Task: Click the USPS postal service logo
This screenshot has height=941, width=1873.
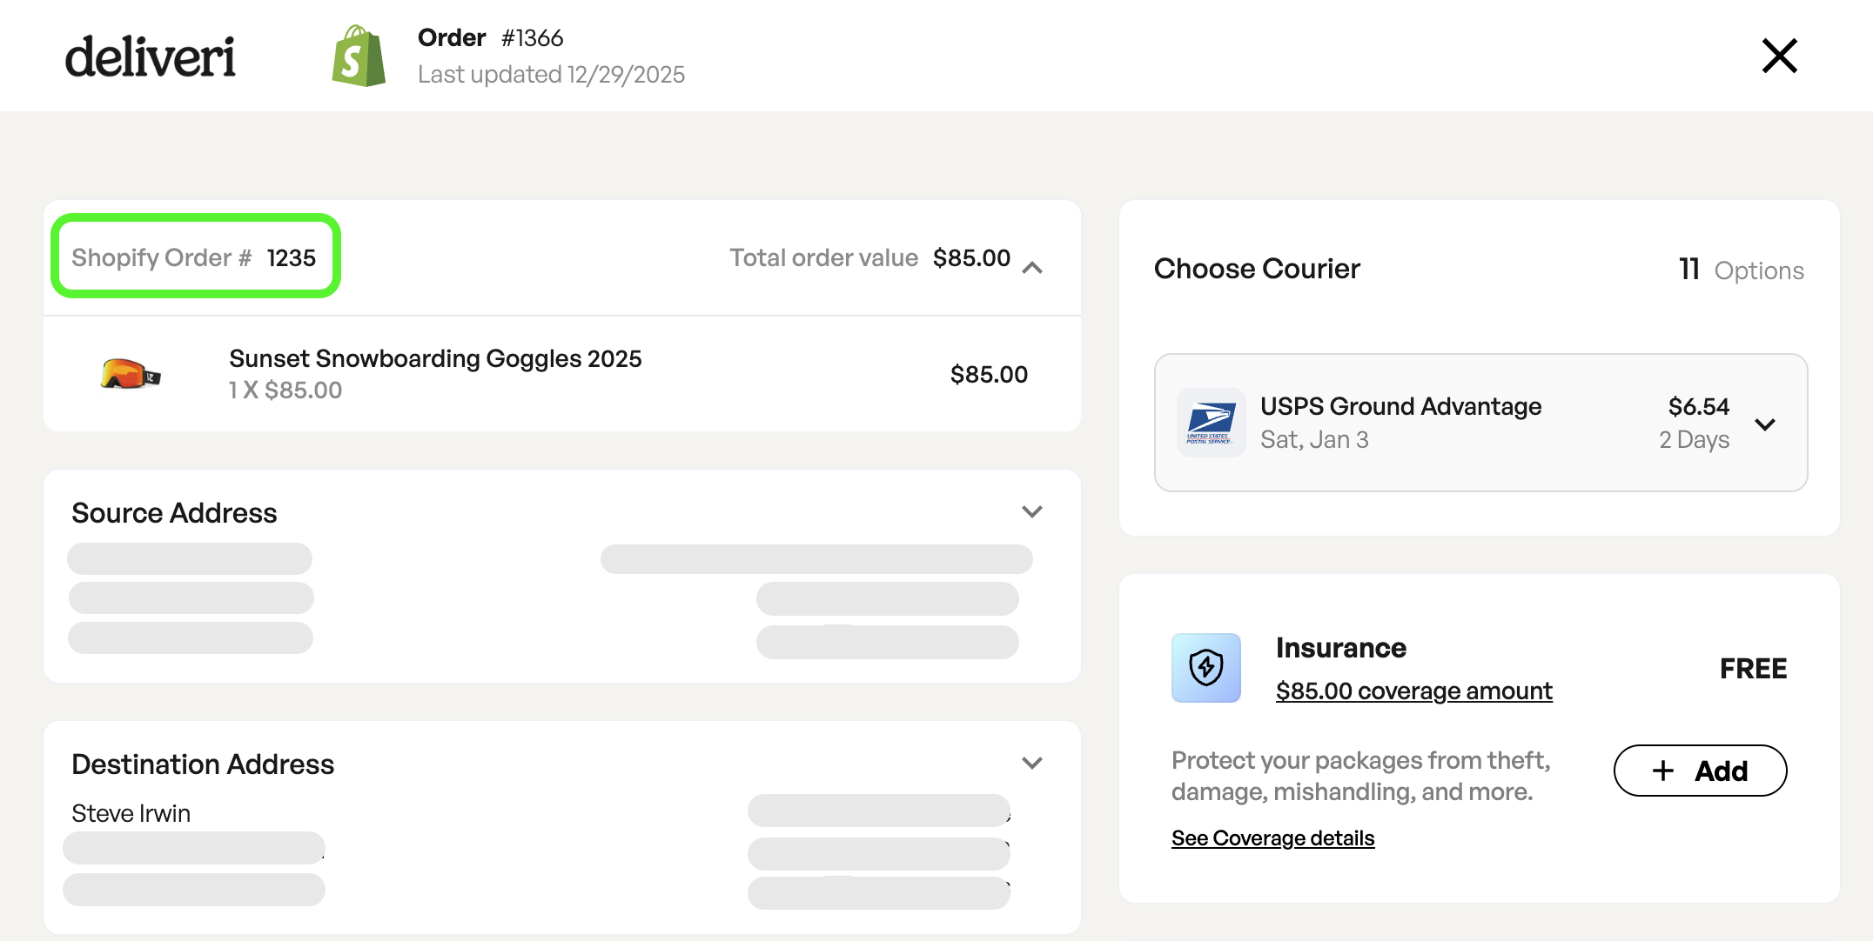Action: point(1210,423)
